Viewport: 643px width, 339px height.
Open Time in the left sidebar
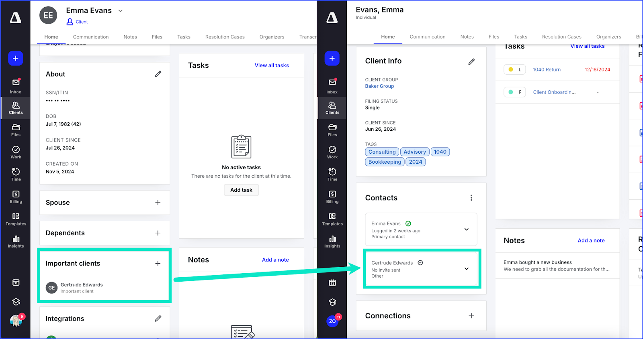pyautogui.click(x=16, y=175)
